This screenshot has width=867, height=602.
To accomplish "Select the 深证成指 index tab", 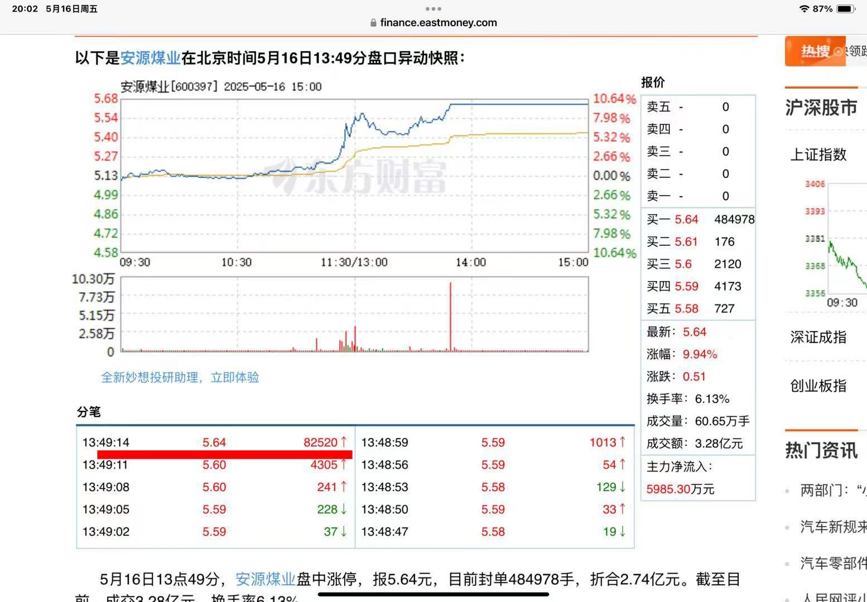I will click(x=818, y=337).
